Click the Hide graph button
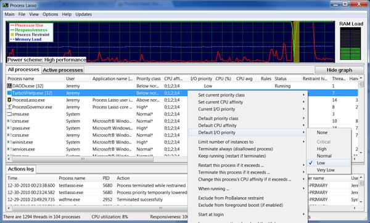 pyautogui.click(x=339, y=70)
